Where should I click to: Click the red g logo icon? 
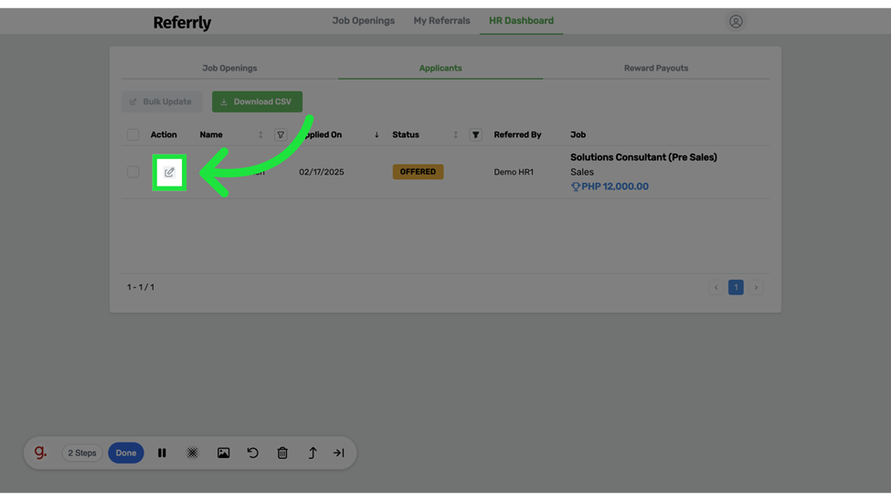[x=40, y=453]
